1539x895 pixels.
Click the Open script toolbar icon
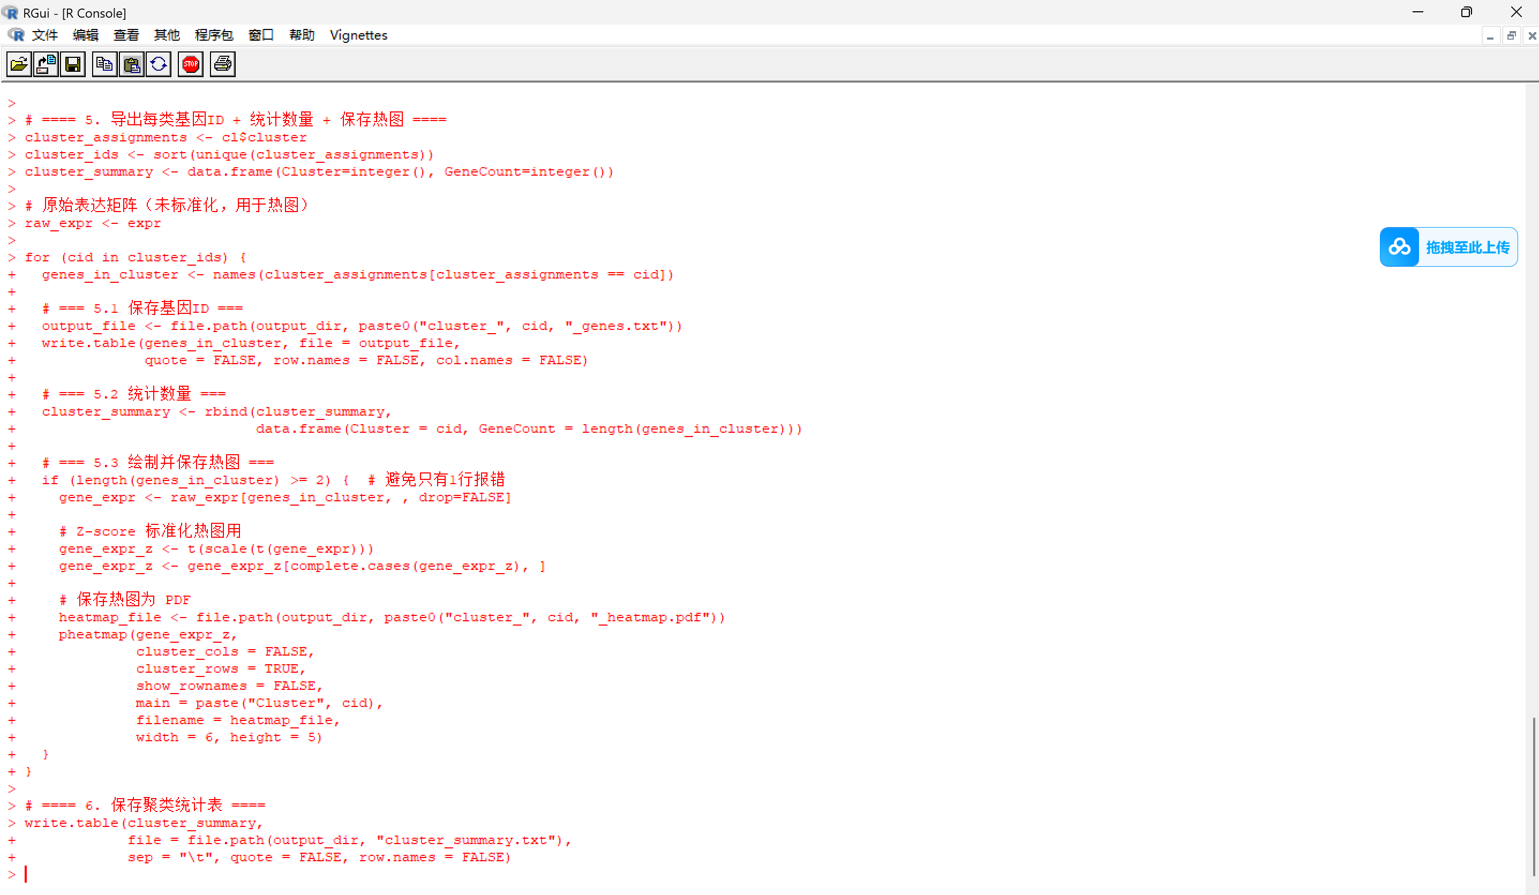pos(19,64)
